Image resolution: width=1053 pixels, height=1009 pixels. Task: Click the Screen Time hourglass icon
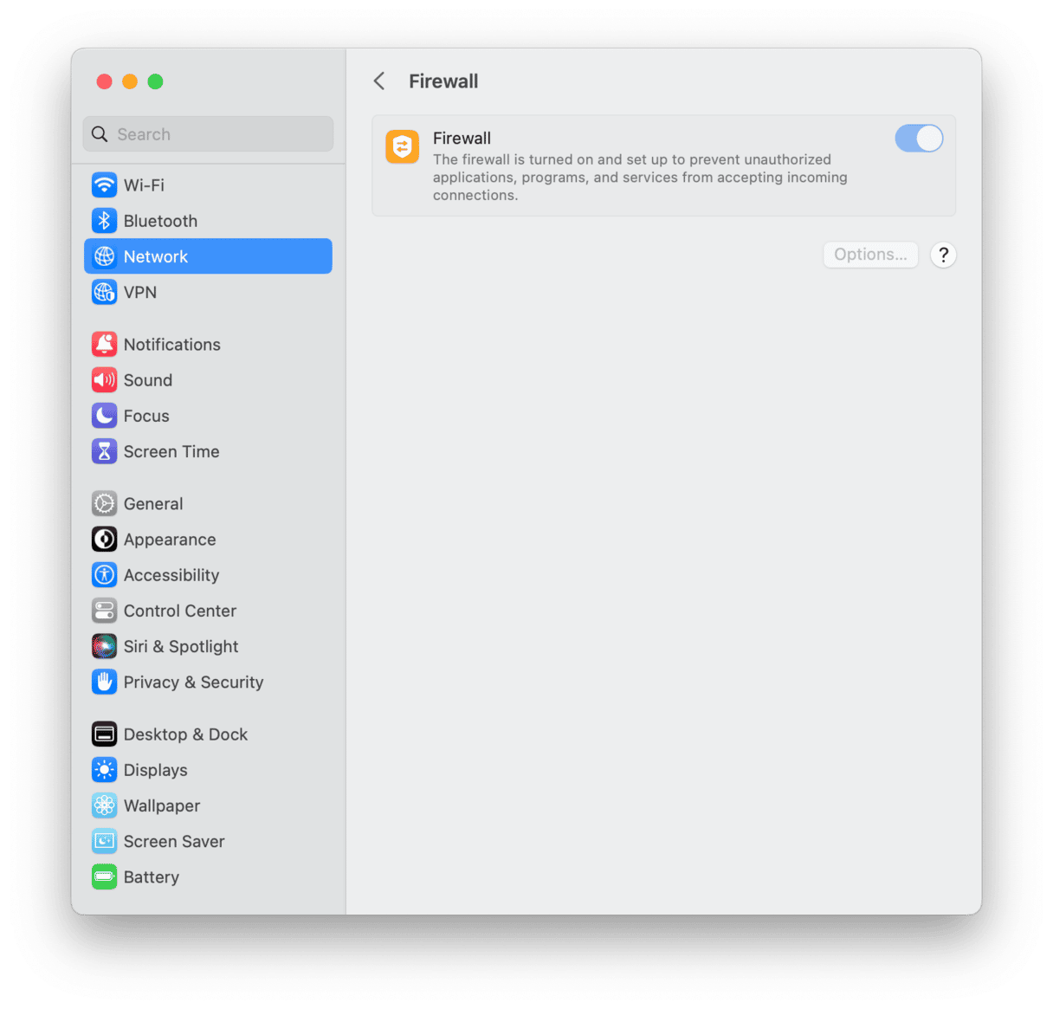click(x=105, y=451)
